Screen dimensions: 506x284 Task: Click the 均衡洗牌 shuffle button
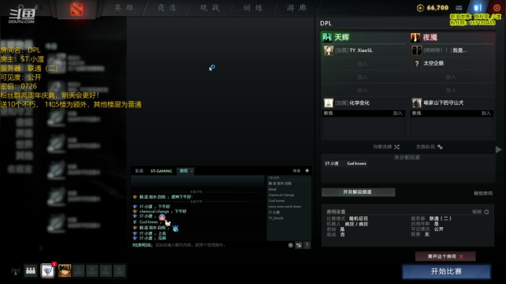pyautogui.click(x=387, y=147)
